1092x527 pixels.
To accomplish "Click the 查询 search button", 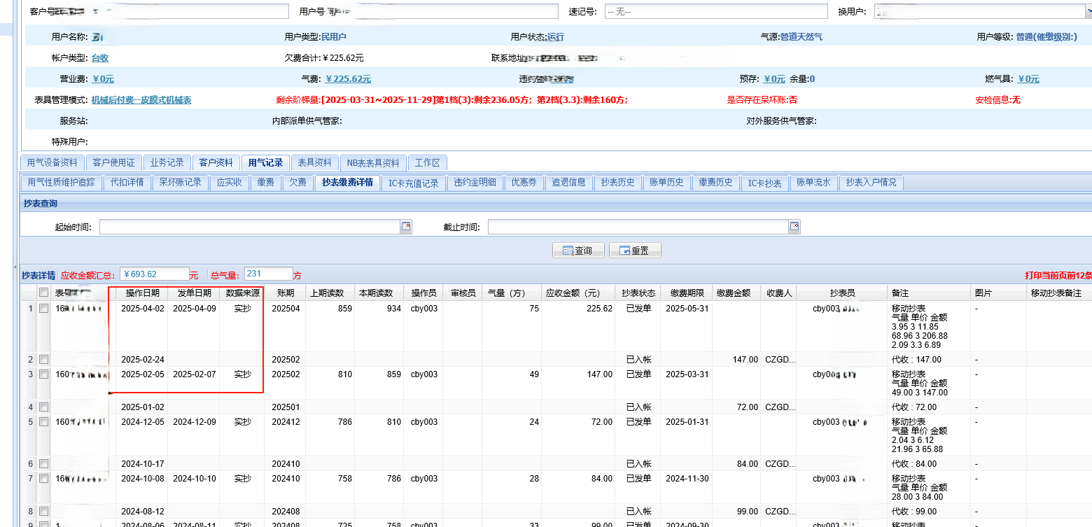I will click(577, 251).
